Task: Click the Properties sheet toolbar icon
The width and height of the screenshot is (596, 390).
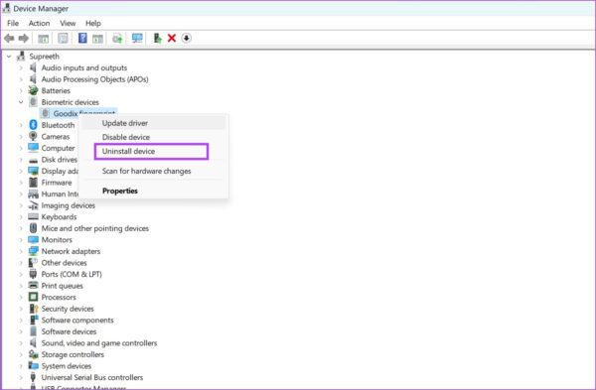Action: tap(64, 38)
